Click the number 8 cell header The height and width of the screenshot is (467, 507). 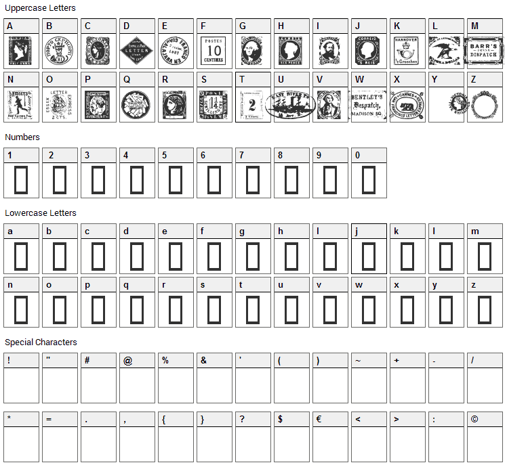tap(291, 156)
